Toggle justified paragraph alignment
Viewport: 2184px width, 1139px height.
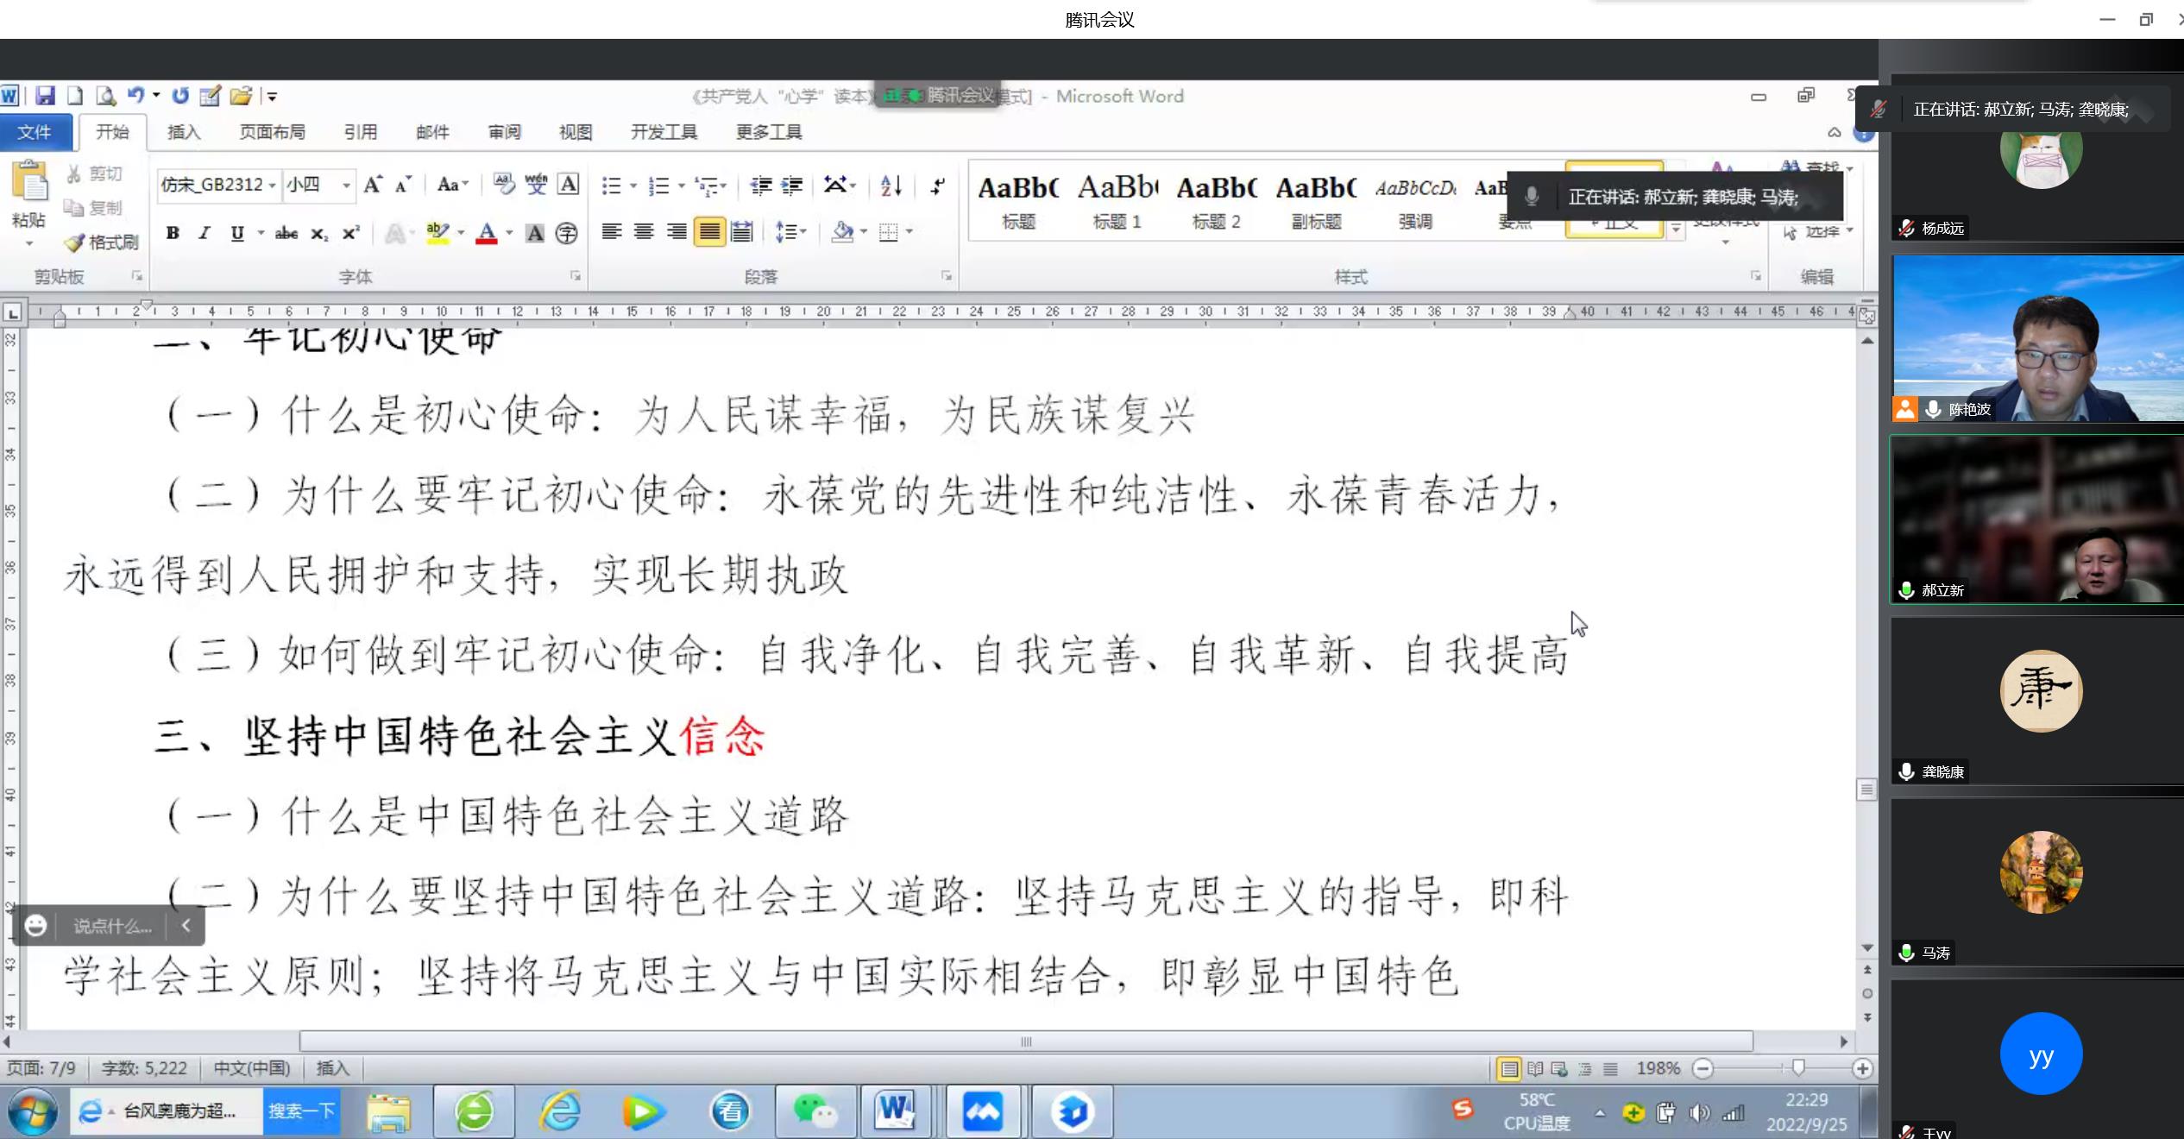(x=708, y=232)
